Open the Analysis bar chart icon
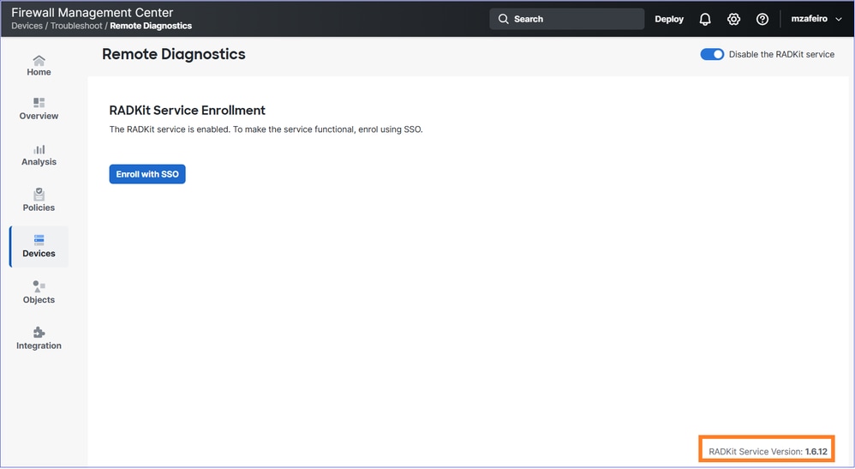 coord(39,149)
